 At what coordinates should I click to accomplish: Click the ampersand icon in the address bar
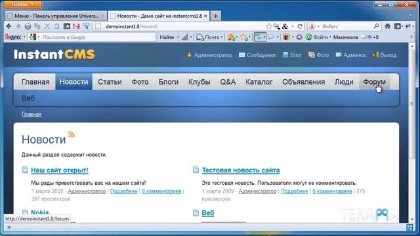point(285,26)
